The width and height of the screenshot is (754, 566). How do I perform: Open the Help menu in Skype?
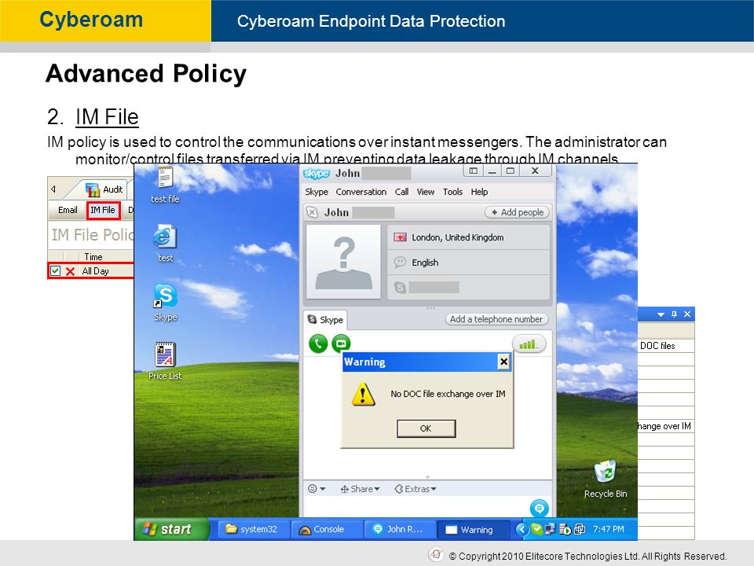[479, 192]
